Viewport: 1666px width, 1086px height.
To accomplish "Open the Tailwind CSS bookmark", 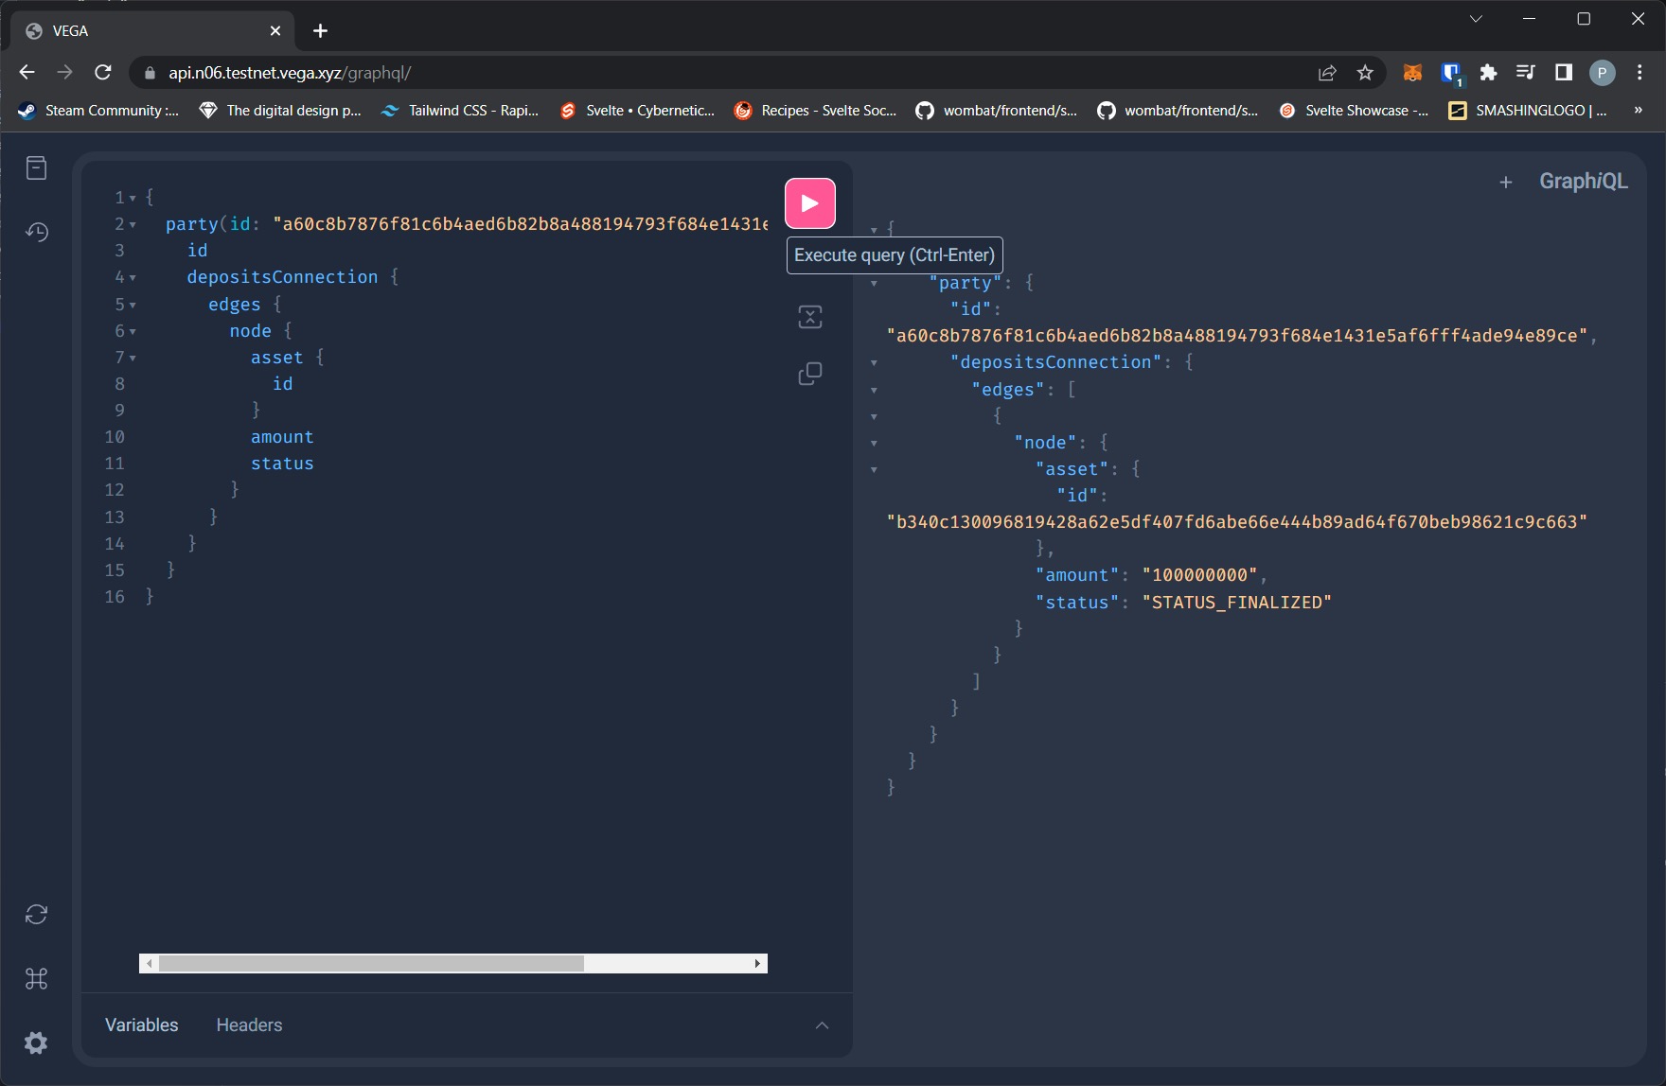I will point(460,110).
